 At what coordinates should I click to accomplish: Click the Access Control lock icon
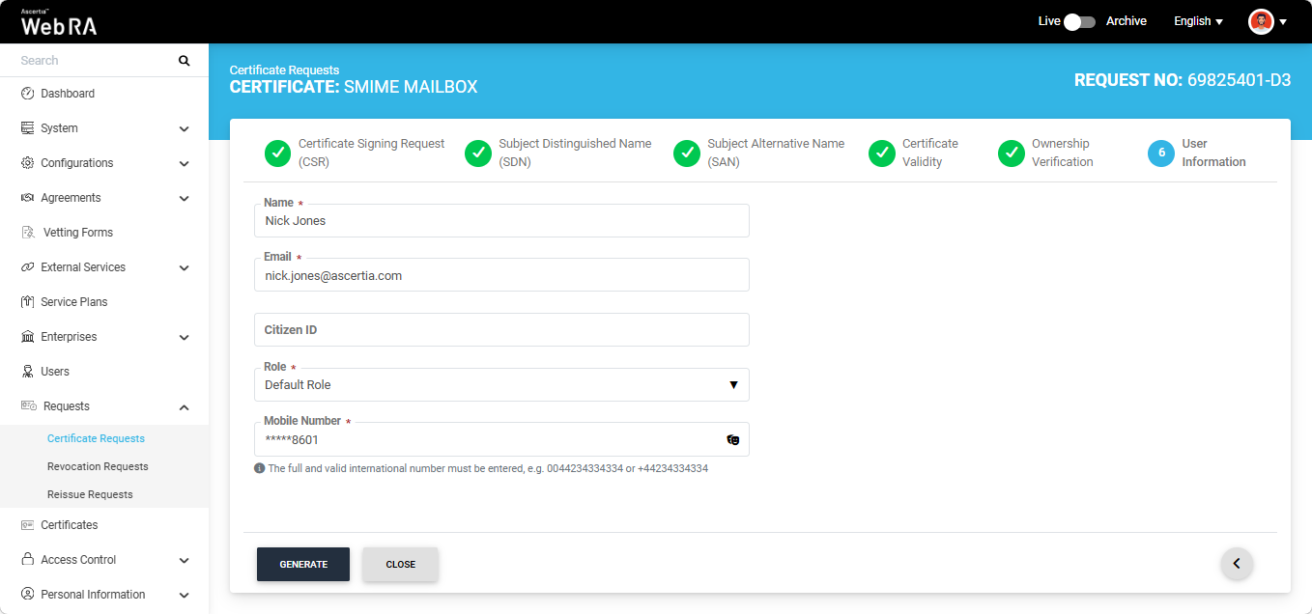click(x=28, y=560)
